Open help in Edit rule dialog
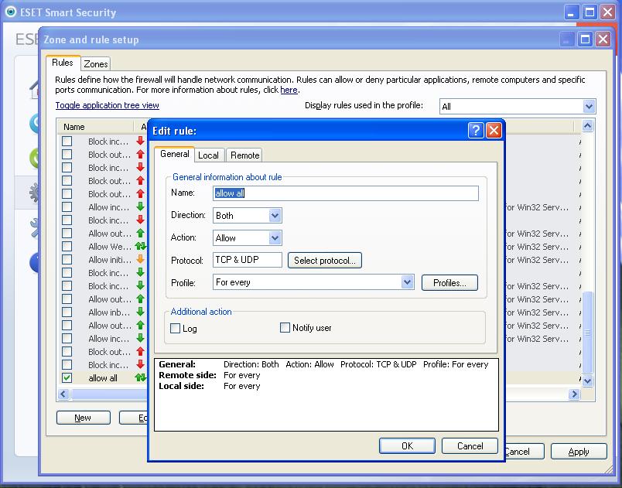 [x=476, y=130]
